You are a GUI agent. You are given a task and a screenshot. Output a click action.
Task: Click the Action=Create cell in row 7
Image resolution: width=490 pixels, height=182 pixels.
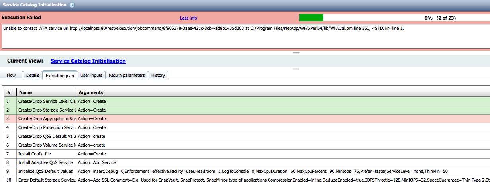[x=283, y=154]
